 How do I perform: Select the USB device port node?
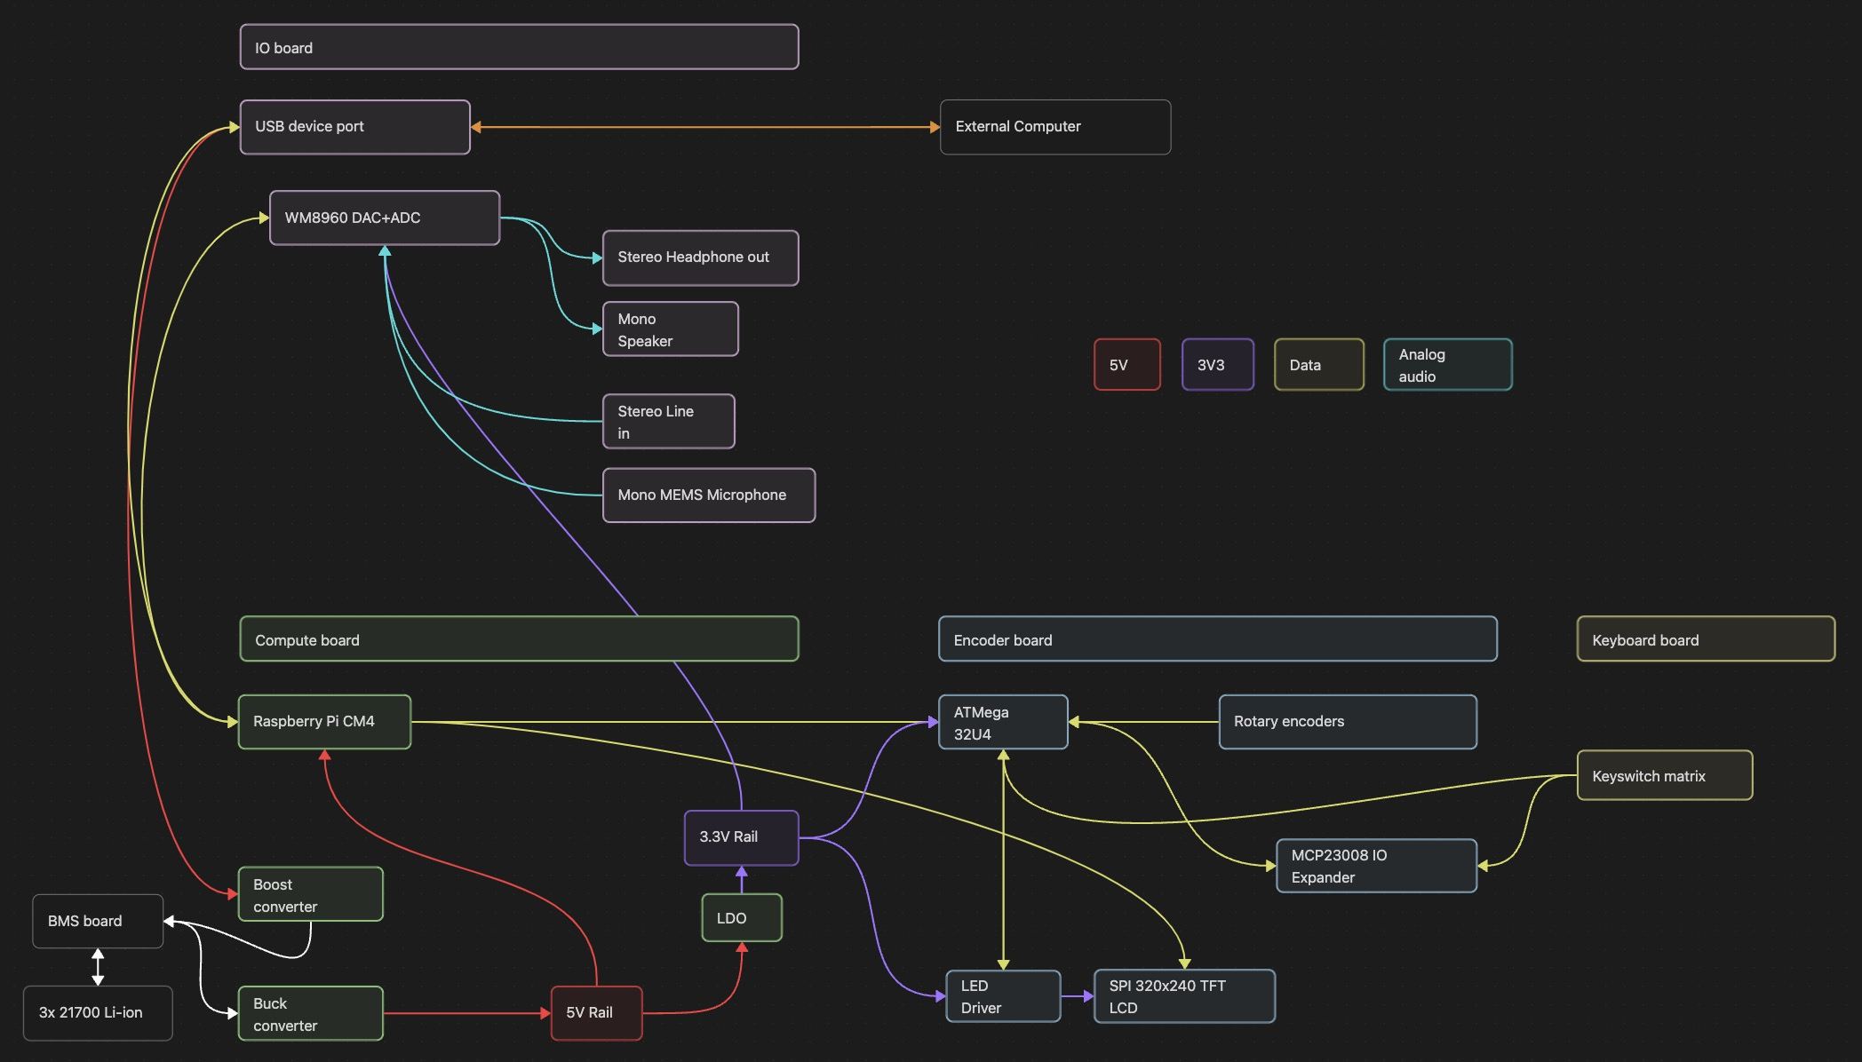(x=354, y=127)
